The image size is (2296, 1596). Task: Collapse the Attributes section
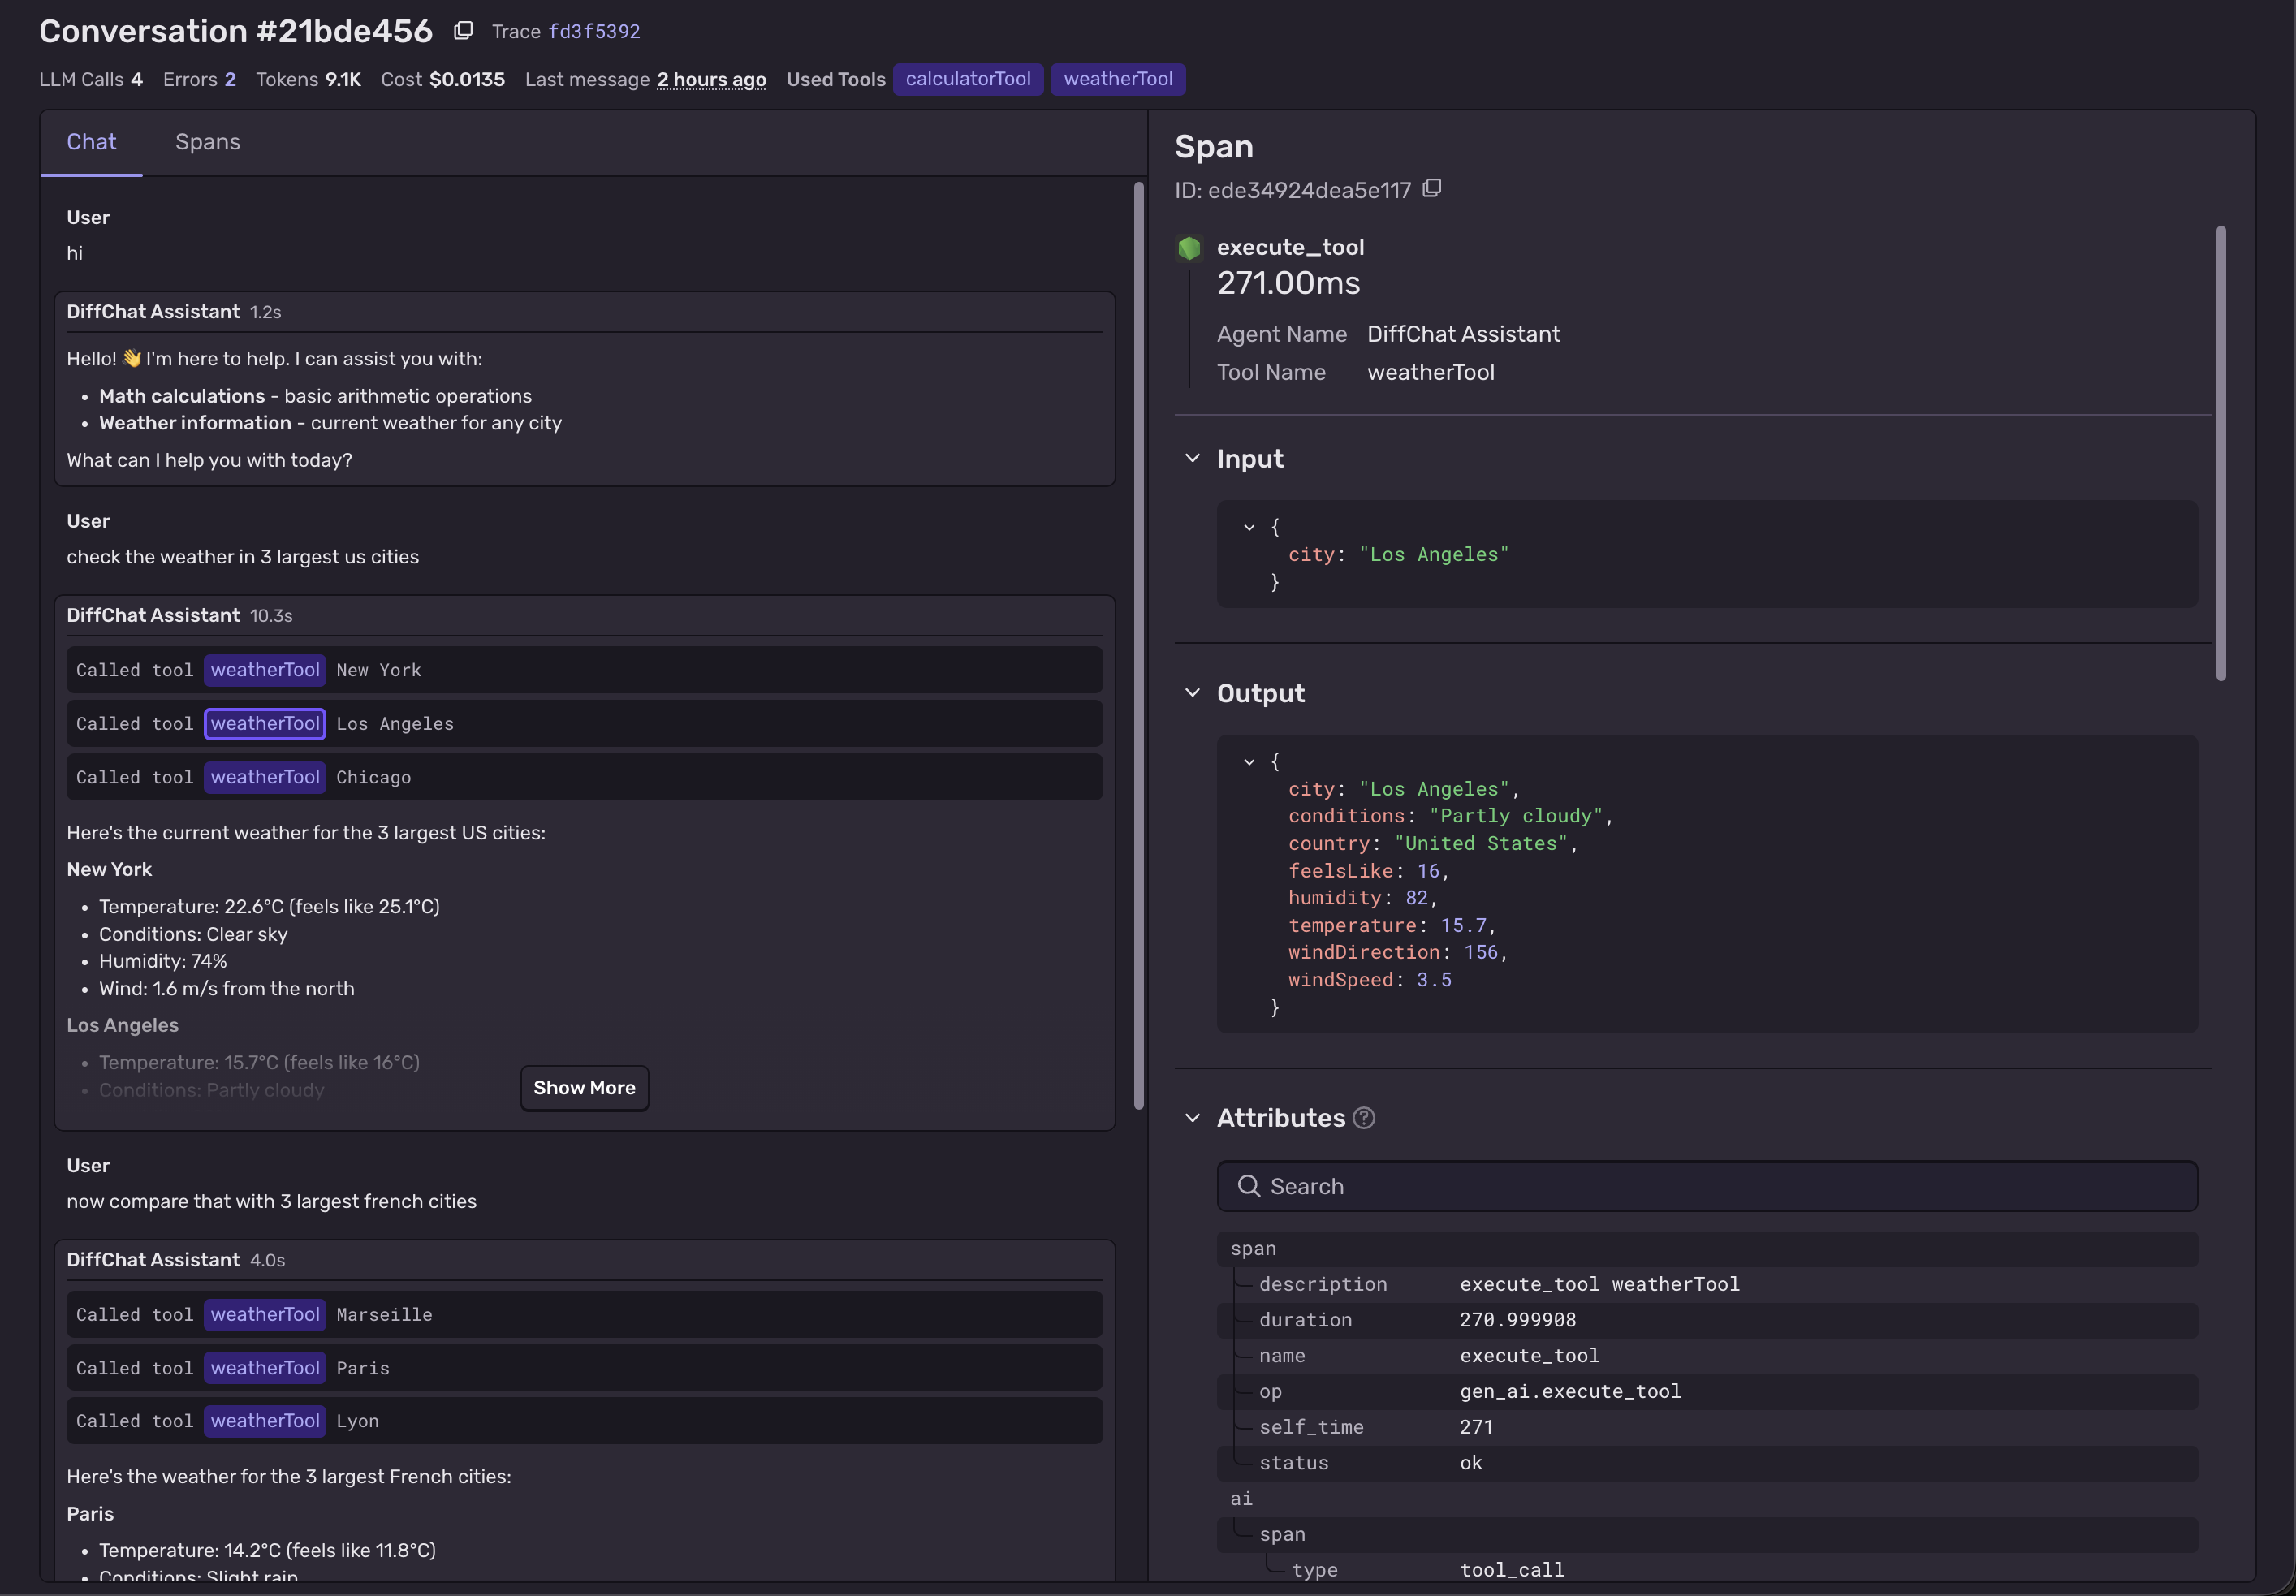point(1192,1118)
